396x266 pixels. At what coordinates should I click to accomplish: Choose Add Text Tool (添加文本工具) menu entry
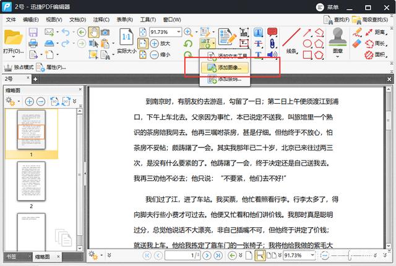(x=225, y=56)
